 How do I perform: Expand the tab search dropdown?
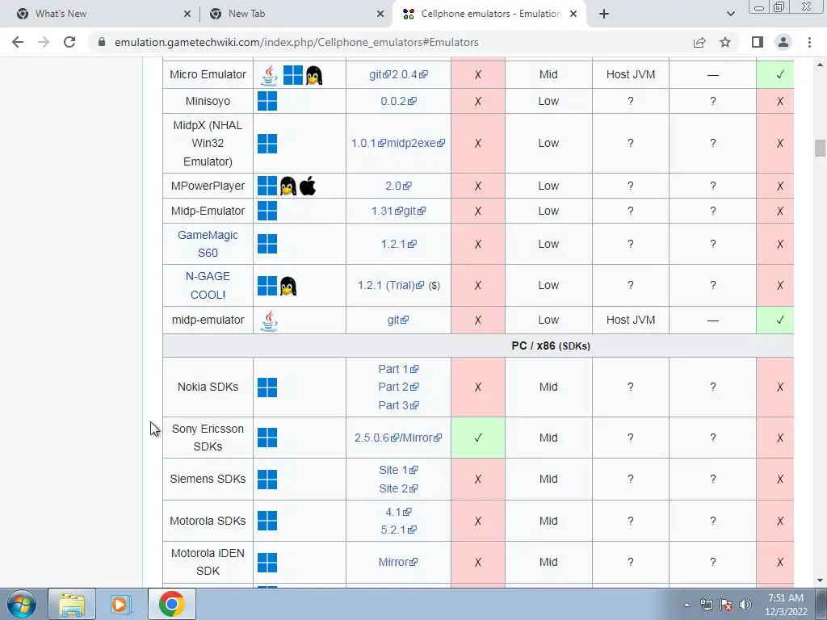click(x=730, y=14)
